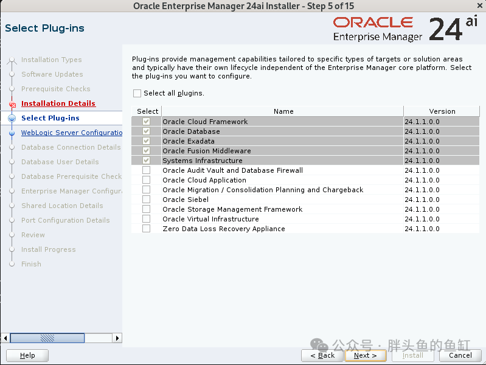
Task: Enable the Oracle Virtual Infrastructure checkbox
Action: point(147,219)
